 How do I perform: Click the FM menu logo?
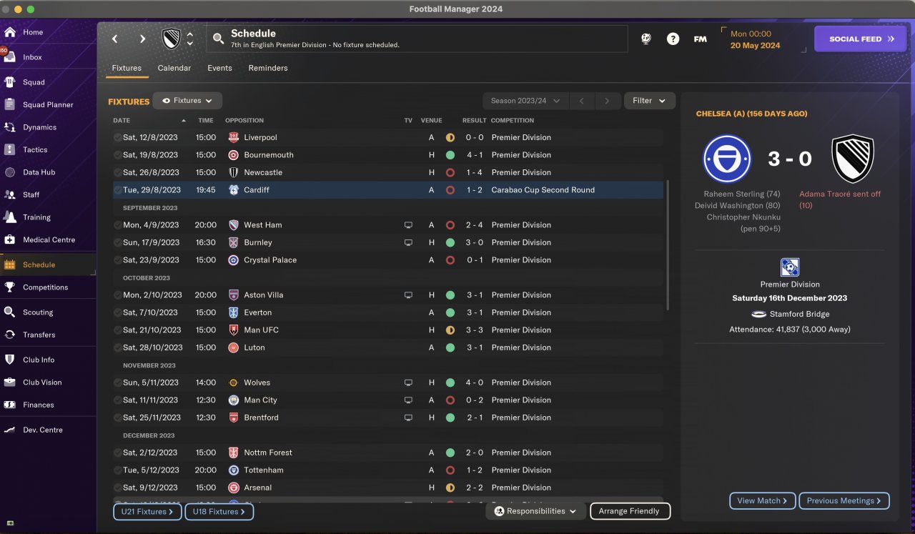701,39
